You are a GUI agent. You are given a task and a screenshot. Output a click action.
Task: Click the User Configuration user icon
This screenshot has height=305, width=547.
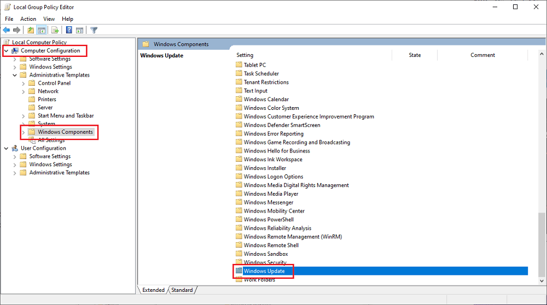[15, 148]
